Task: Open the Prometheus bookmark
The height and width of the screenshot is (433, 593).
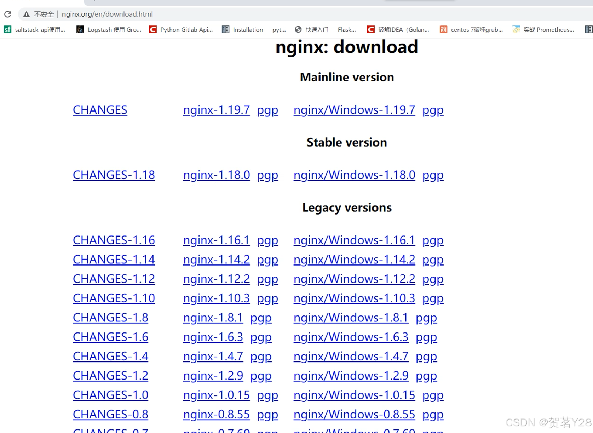Action: point(543,30)
